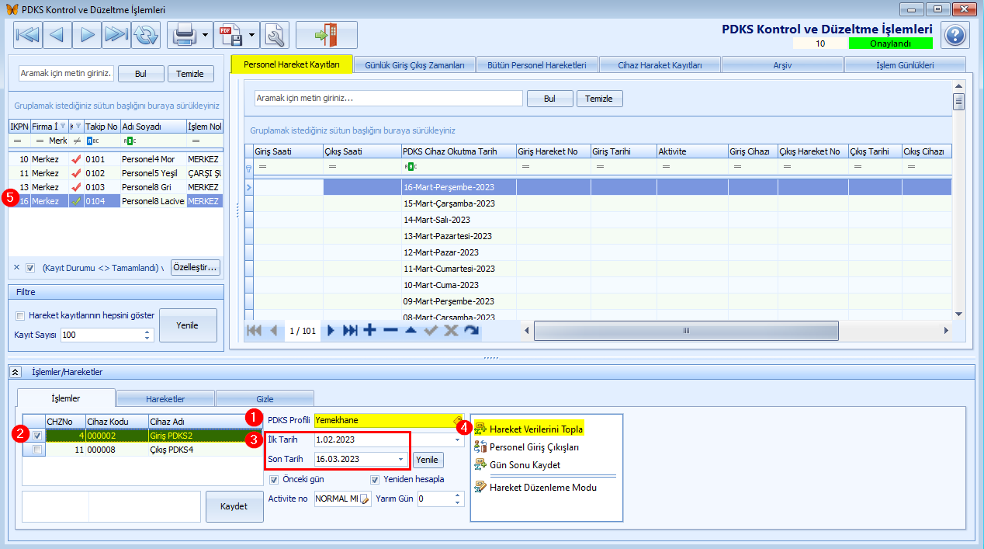Viewport: 984px width, 549px height.
Task: Click the plus add-record navigator icon
Action: point(370,330)
